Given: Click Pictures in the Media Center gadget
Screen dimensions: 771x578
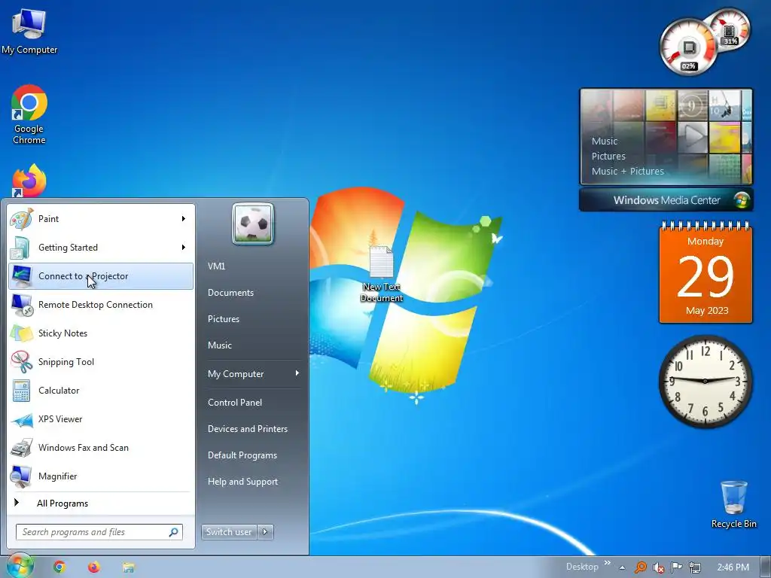Looking at the screenshot, I should (608, 157).
